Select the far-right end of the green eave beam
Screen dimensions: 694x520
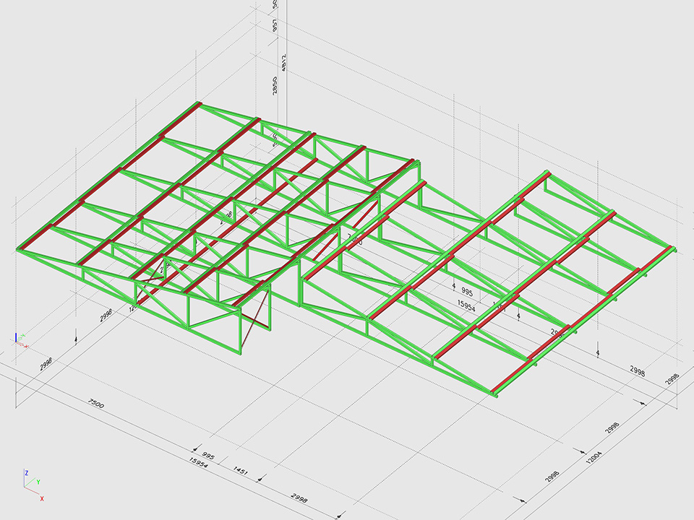673,249
